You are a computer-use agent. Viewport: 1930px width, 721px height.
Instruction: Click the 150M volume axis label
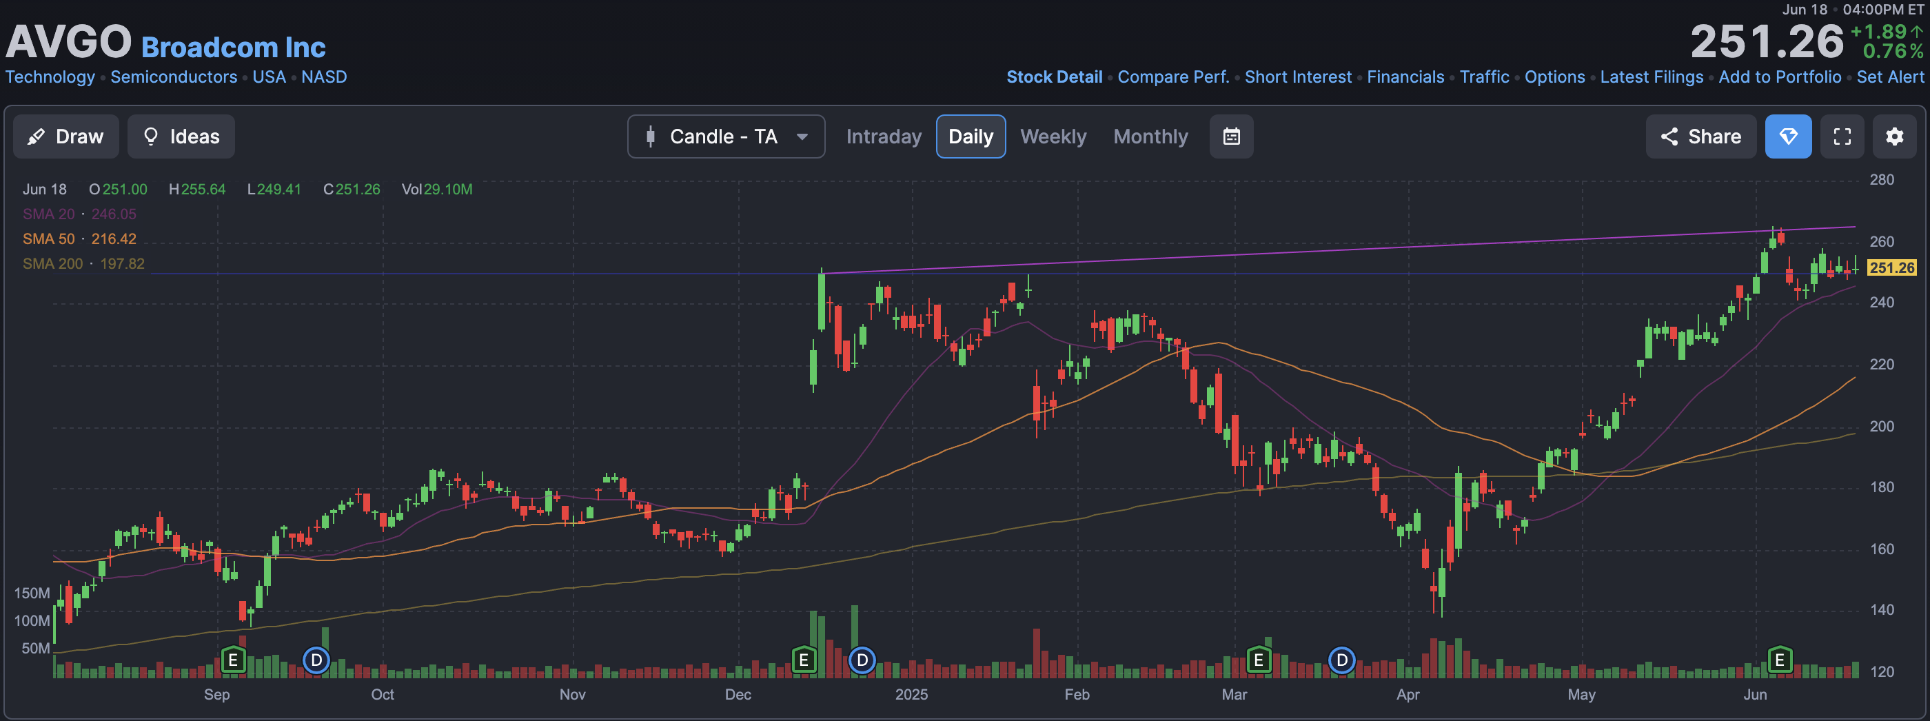[x=32, y=593]
